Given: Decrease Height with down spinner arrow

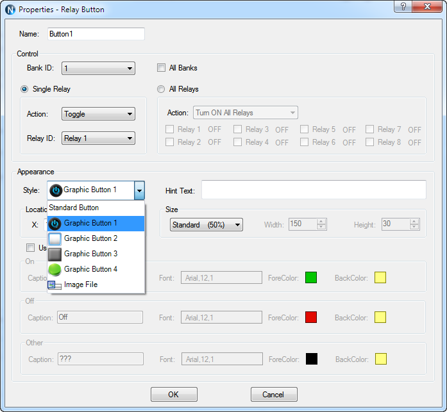Looking at the screenshot, I should pyautogui.click(x=414, y=227).
